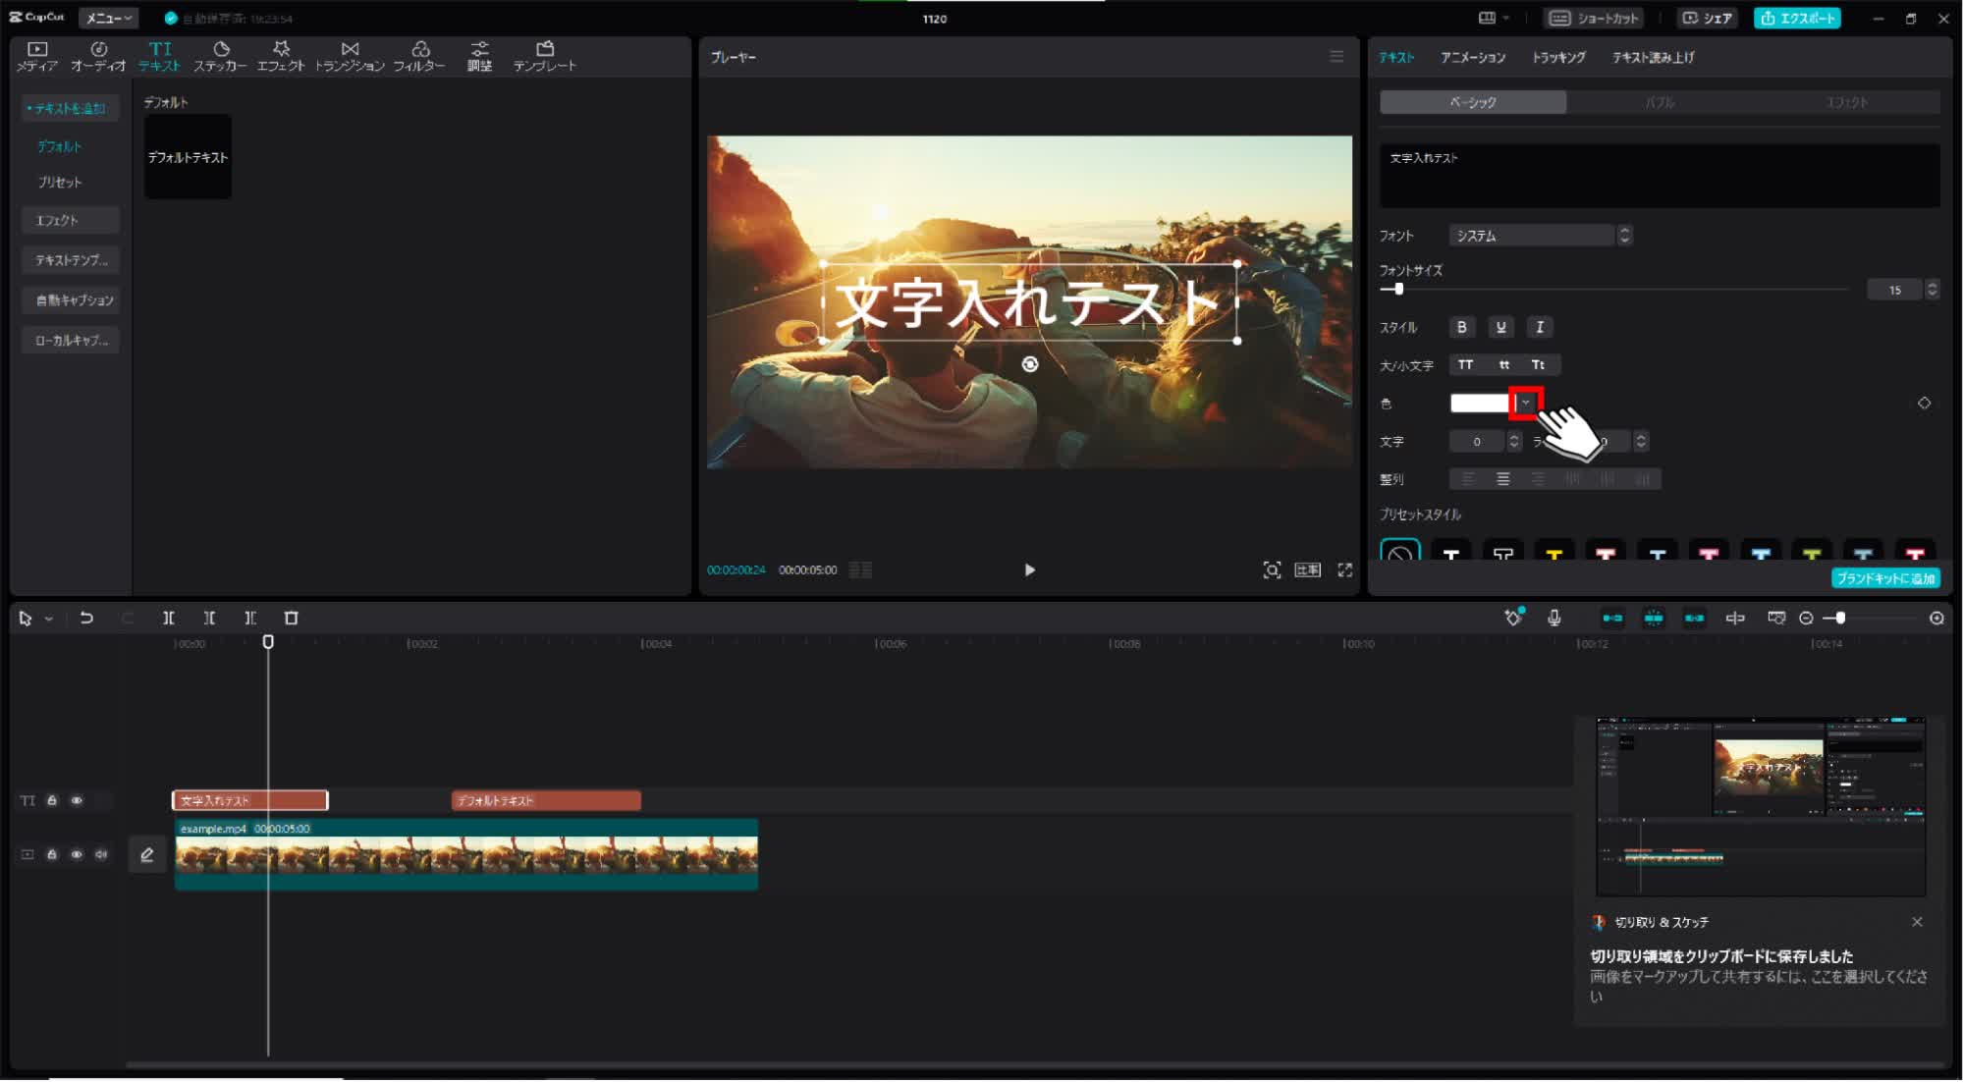Select プリセット in the left sidebar
This screenshot has height=1082, width=1963.
point(60,183)
